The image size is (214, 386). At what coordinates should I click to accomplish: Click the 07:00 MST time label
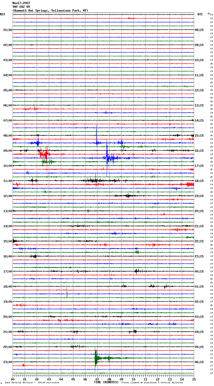(x=8, y=121)
